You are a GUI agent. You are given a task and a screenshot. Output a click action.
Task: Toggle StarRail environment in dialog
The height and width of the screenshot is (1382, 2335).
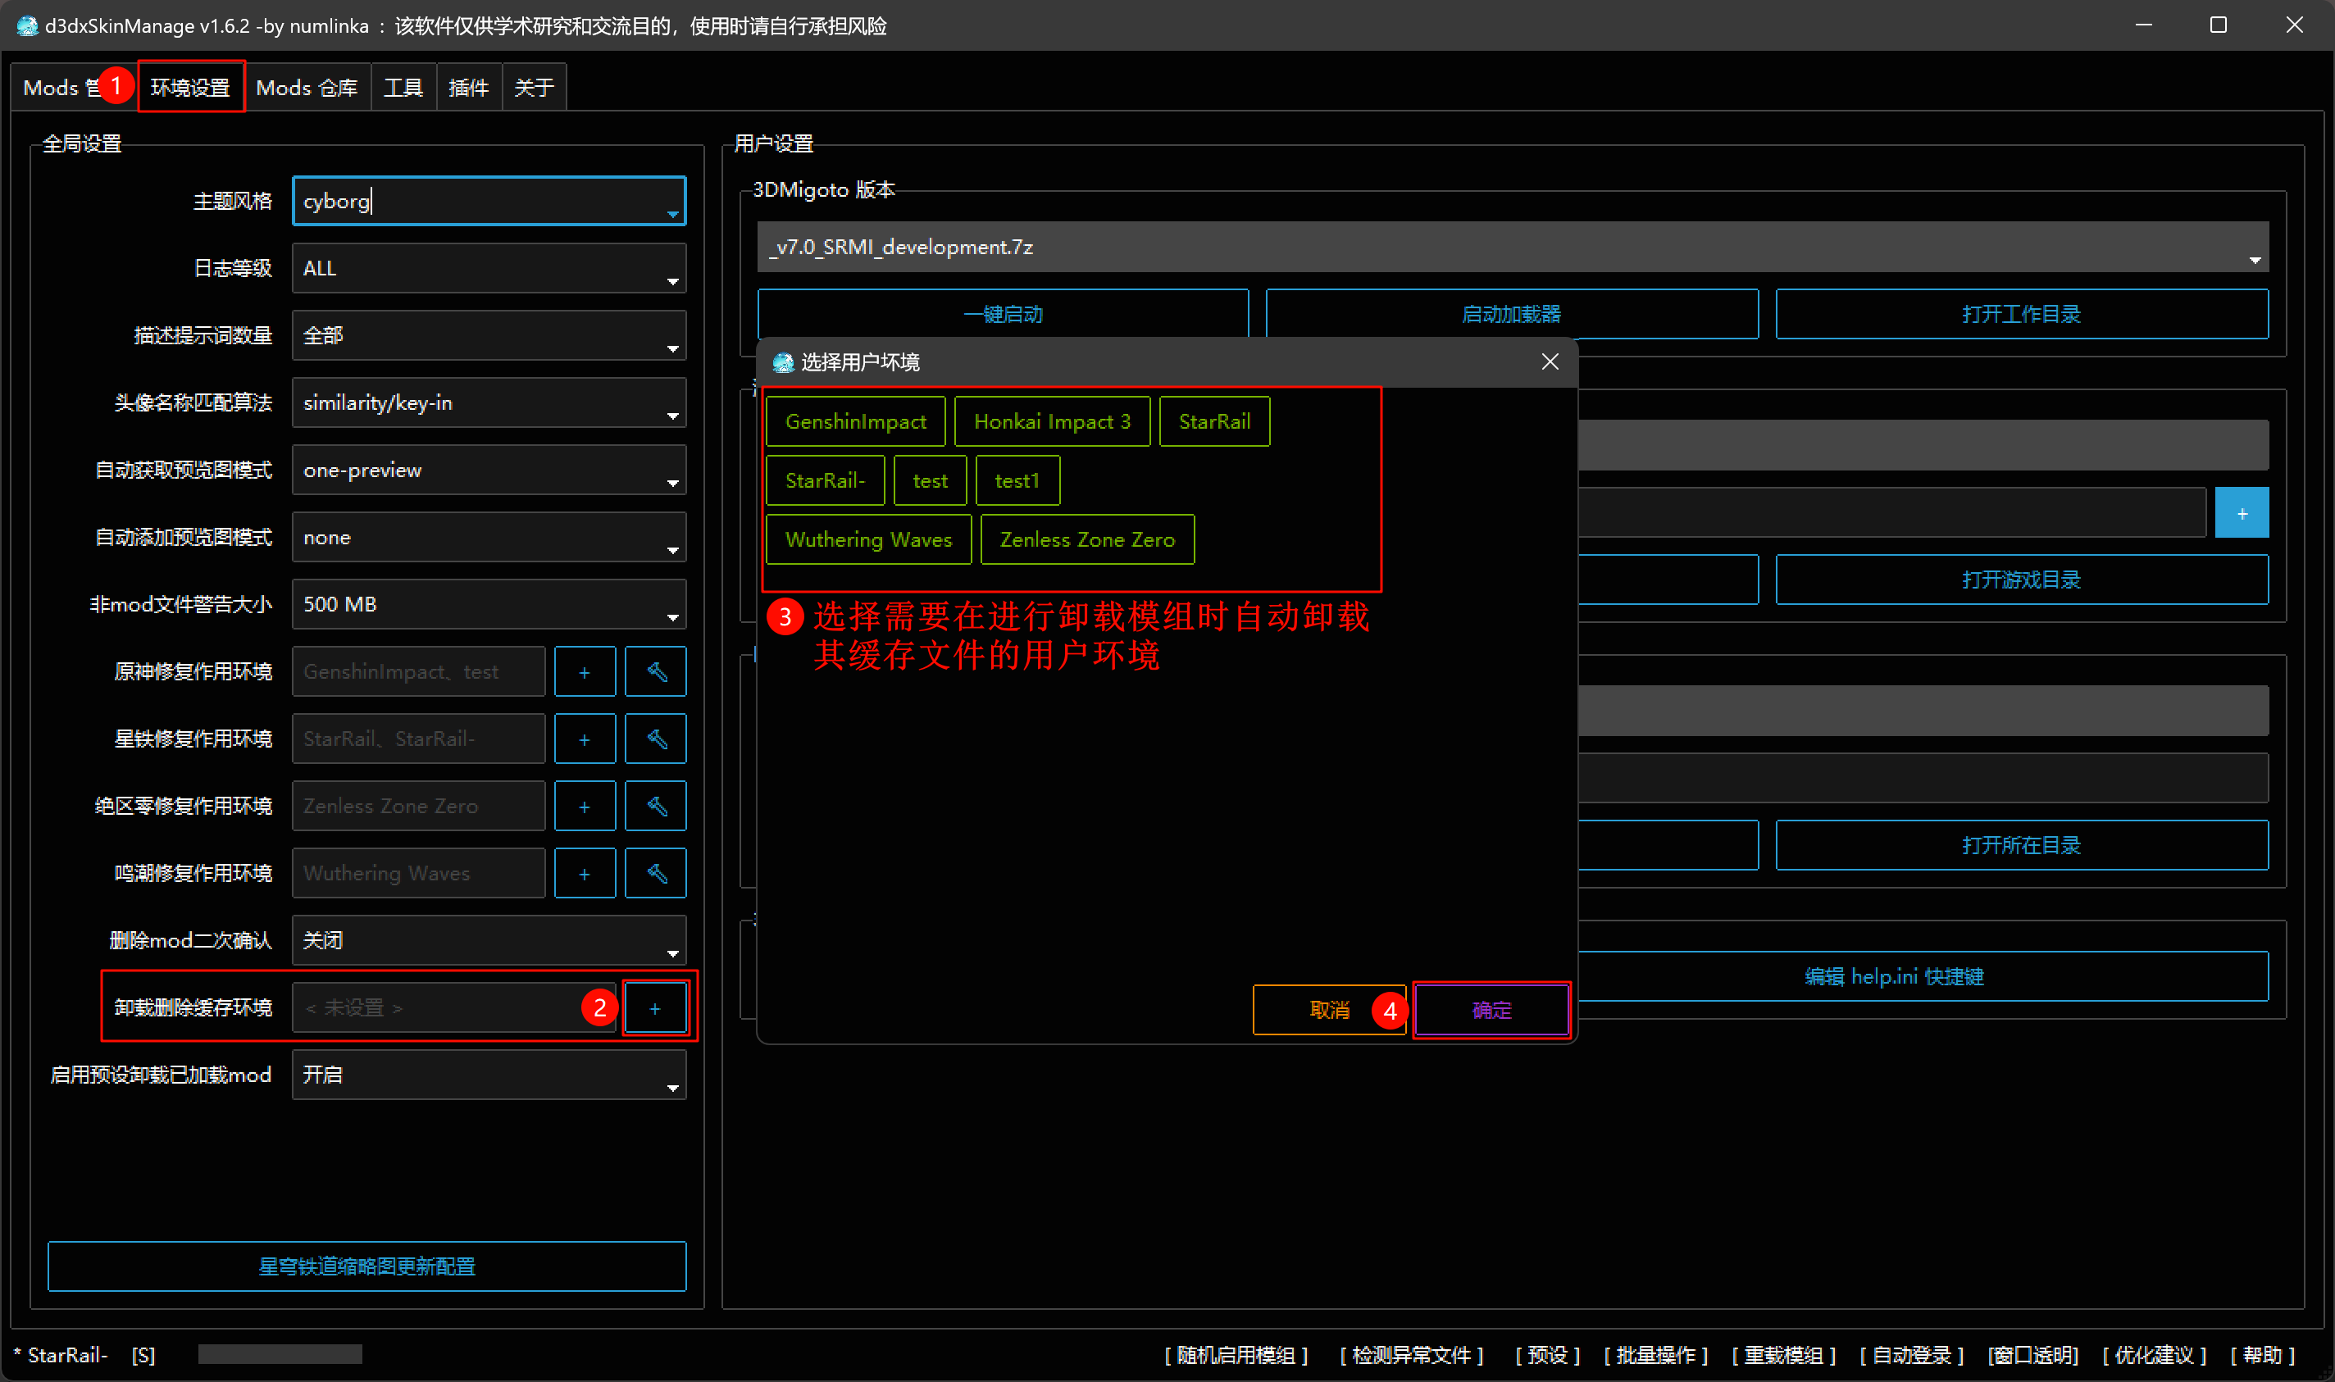(1213, 421)
